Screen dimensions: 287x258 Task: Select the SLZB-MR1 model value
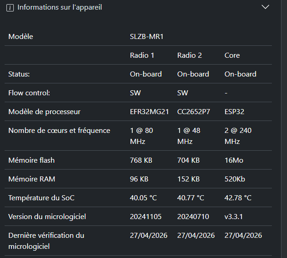[x=146, y=37]
